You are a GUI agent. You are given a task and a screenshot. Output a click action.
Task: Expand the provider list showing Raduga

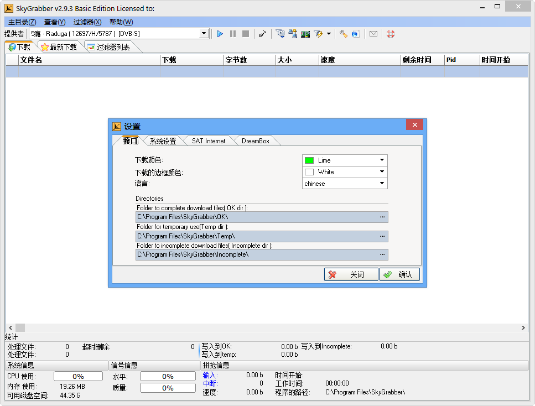tap(204, 33)
